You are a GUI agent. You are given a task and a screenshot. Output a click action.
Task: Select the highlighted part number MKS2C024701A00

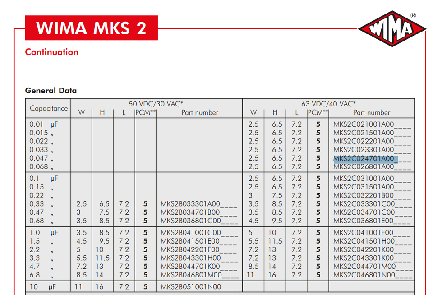[365, 159]
